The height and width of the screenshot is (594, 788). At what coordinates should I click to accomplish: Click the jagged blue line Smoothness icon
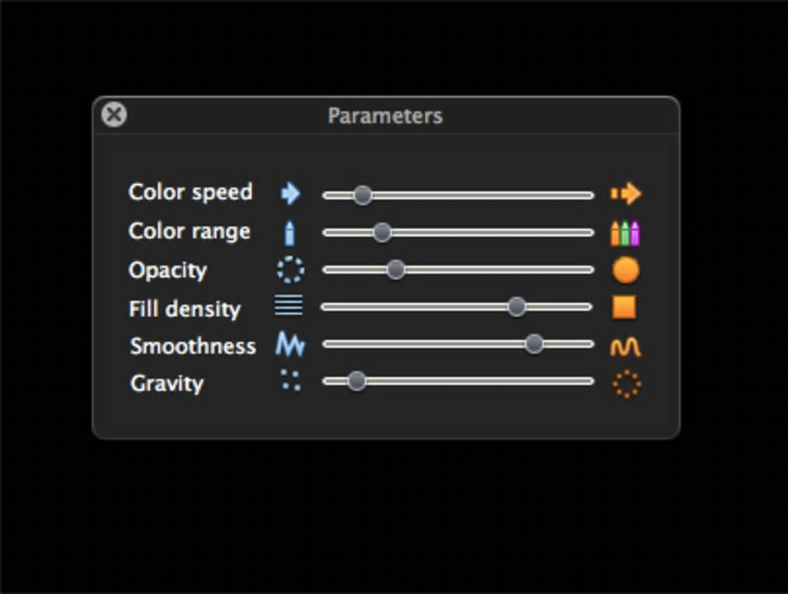point(290,344)
